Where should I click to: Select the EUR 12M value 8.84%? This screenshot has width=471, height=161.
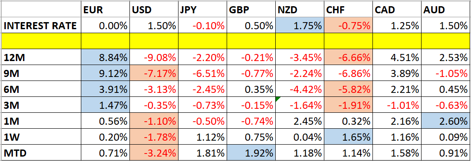click(x=105, y=57)
